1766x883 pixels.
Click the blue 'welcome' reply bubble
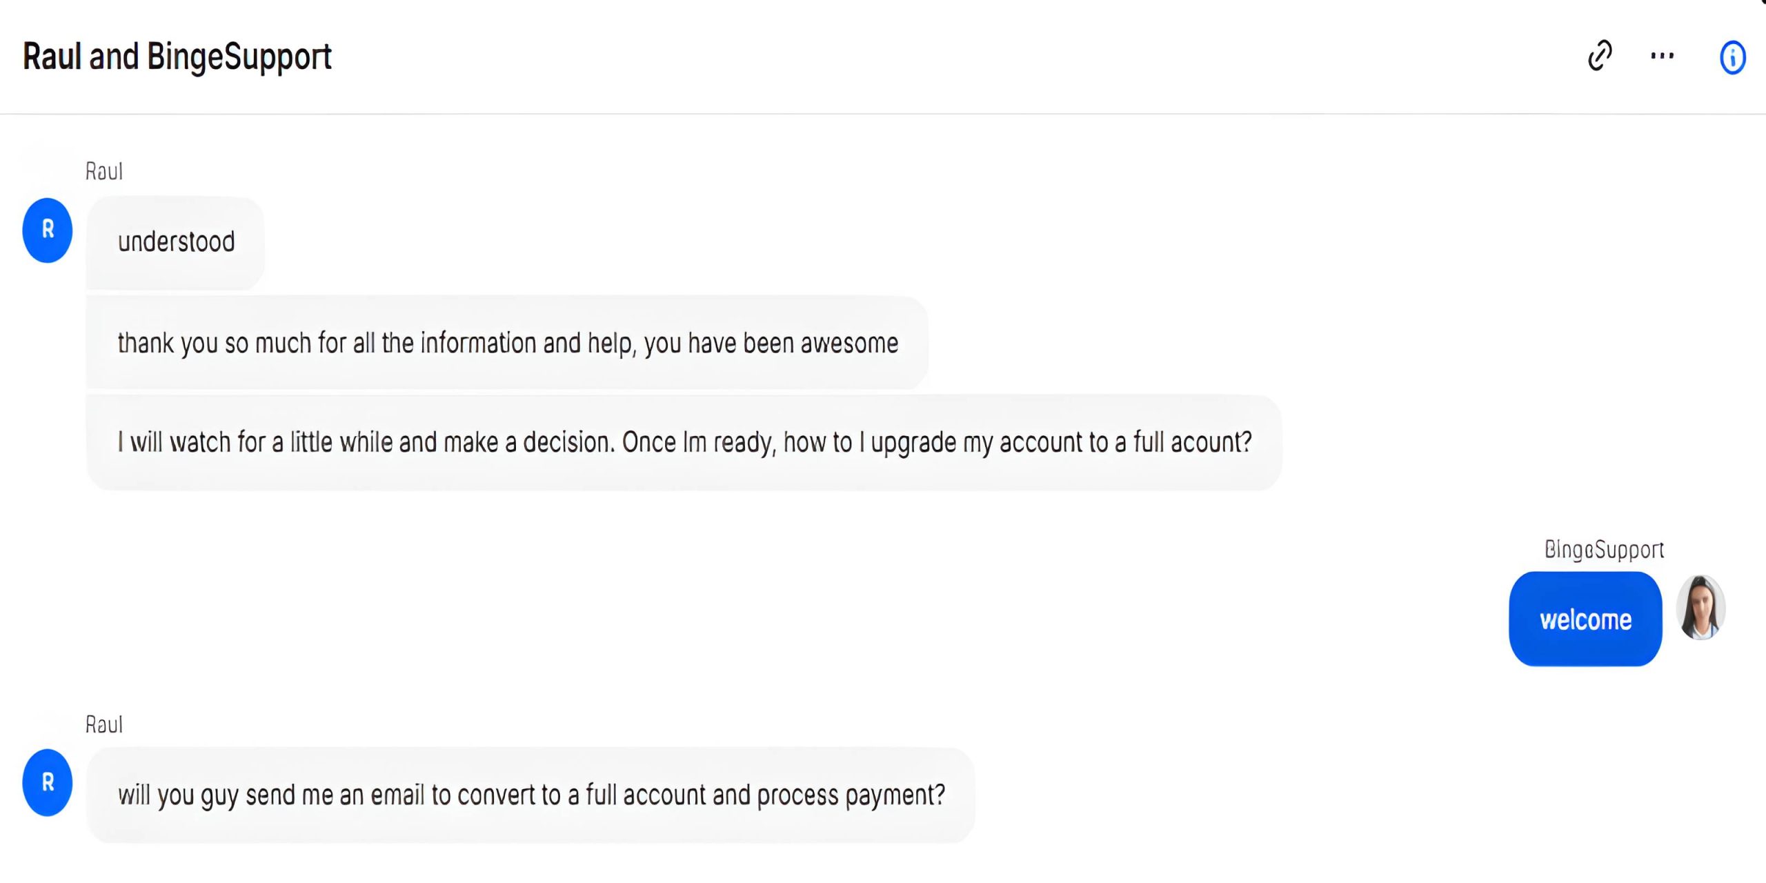[1585, 619]
